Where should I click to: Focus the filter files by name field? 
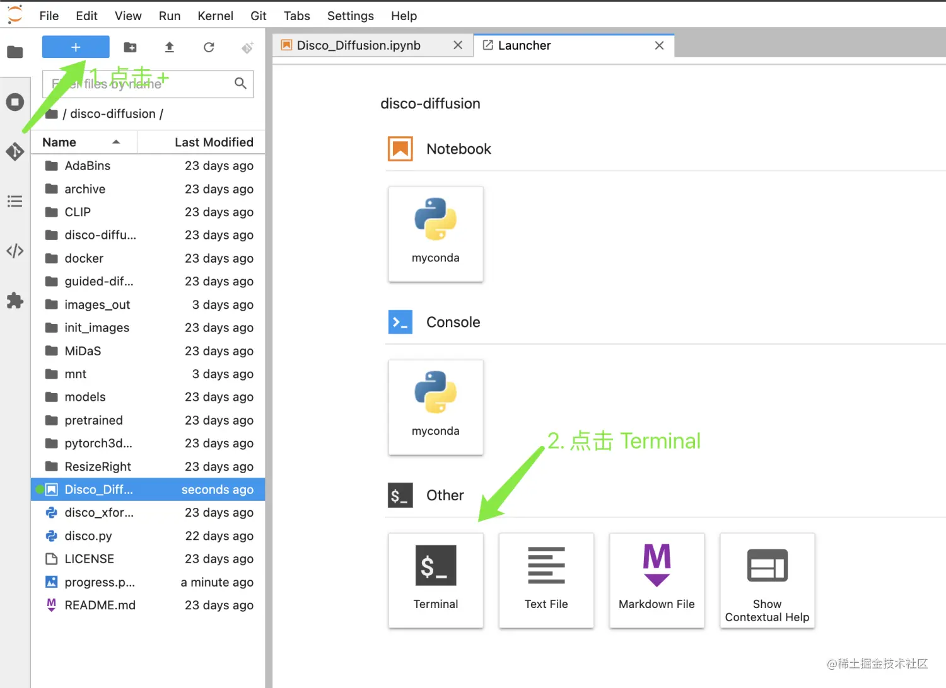(148, 84)
